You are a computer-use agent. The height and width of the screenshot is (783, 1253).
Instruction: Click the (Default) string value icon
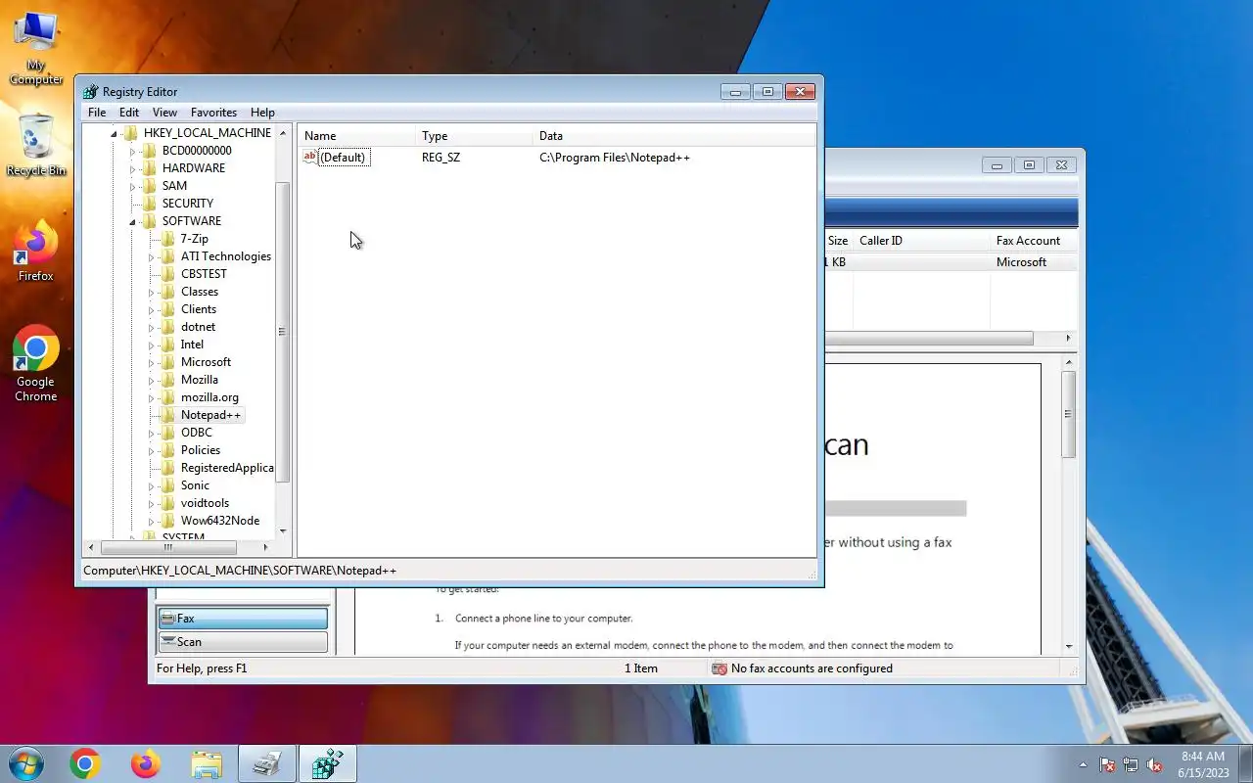[x=310, y=157]
